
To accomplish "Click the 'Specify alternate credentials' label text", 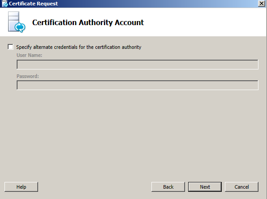I will click(x=79, y=47).
